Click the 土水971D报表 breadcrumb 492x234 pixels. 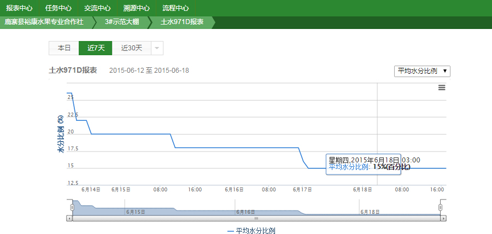[x=182, y=22]
